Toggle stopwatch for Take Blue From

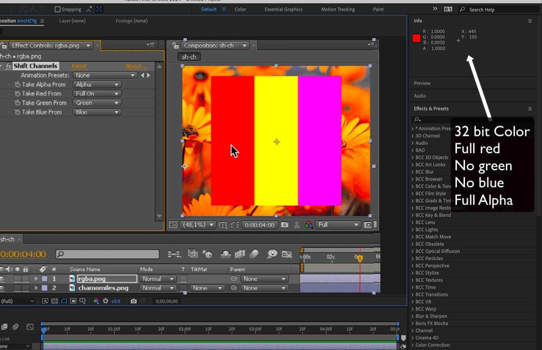click(x=17, y=112)
